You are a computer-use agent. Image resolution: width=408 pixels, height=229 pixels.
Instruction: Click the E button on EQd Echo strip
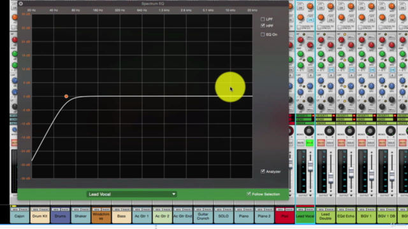click(351, 75)
